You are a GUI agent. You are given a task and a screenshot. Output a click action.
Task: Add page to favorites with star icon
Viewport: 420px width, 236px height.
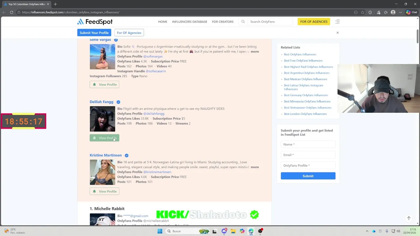[x=363, y=12]
